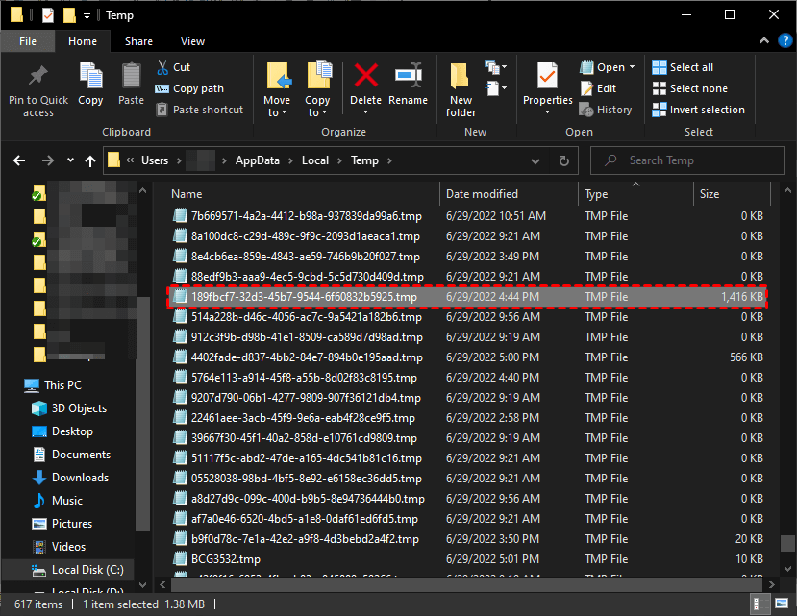Sort by Date modified column
The height and width of the screenshot is (616, 797).
(482, 194)
